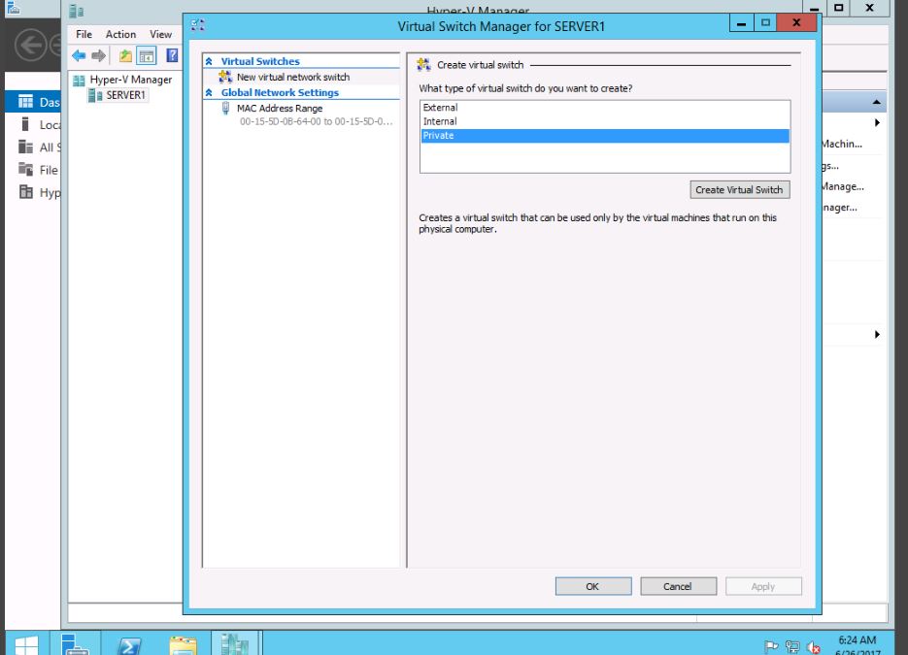Launch Windows PowerShell from the taskbar
Viewport: 908px width, 655px height.
(x=128, y=644)
